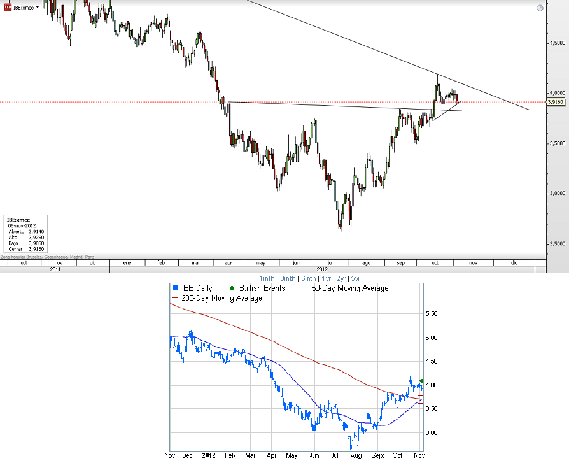Click the 2012 year label on the time axis
This screenshot has height=463, width=569.
tap(322, 269)
